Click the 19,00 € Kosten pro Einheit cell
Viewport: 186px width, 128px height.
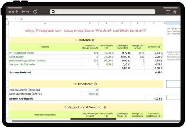click(122, 57)
